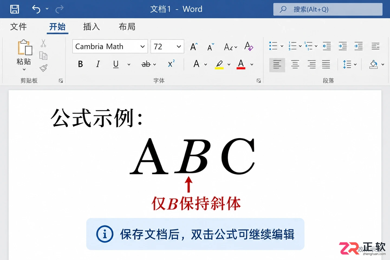Image resolution: width=390 pixels, height=260 pixels.
Task: Click the justify alignment icon
Action: [x=326, y=64]
